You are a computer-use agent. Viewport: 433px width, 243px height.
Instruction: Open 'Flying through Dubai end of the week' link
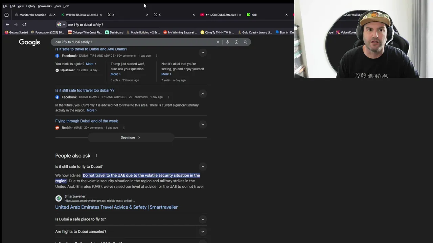[x=87, y=121]
